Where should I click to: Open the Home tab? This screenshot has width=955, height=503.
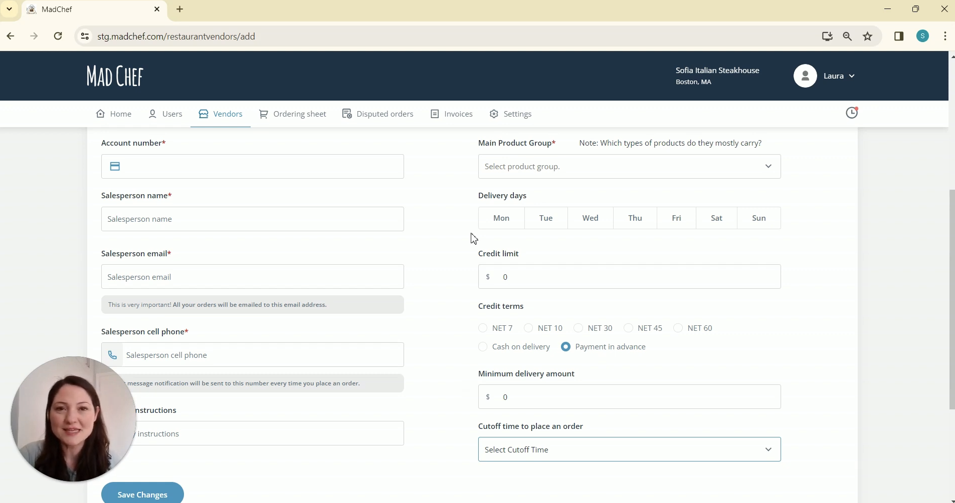[x=114, y=115]
